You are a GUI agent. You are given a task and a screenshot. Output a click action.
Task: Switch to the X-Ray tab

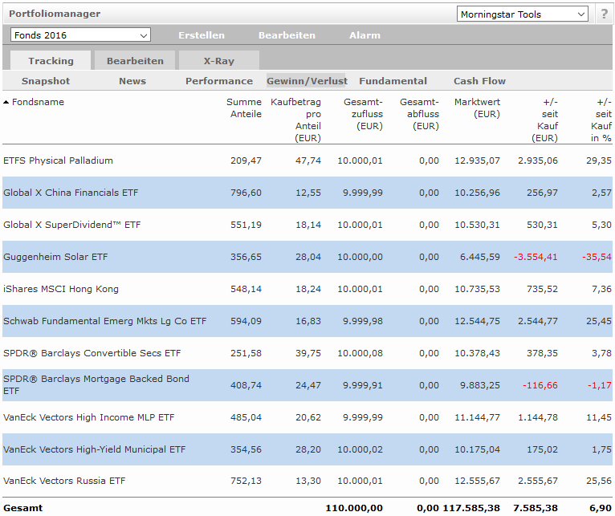tap(218, 61)
